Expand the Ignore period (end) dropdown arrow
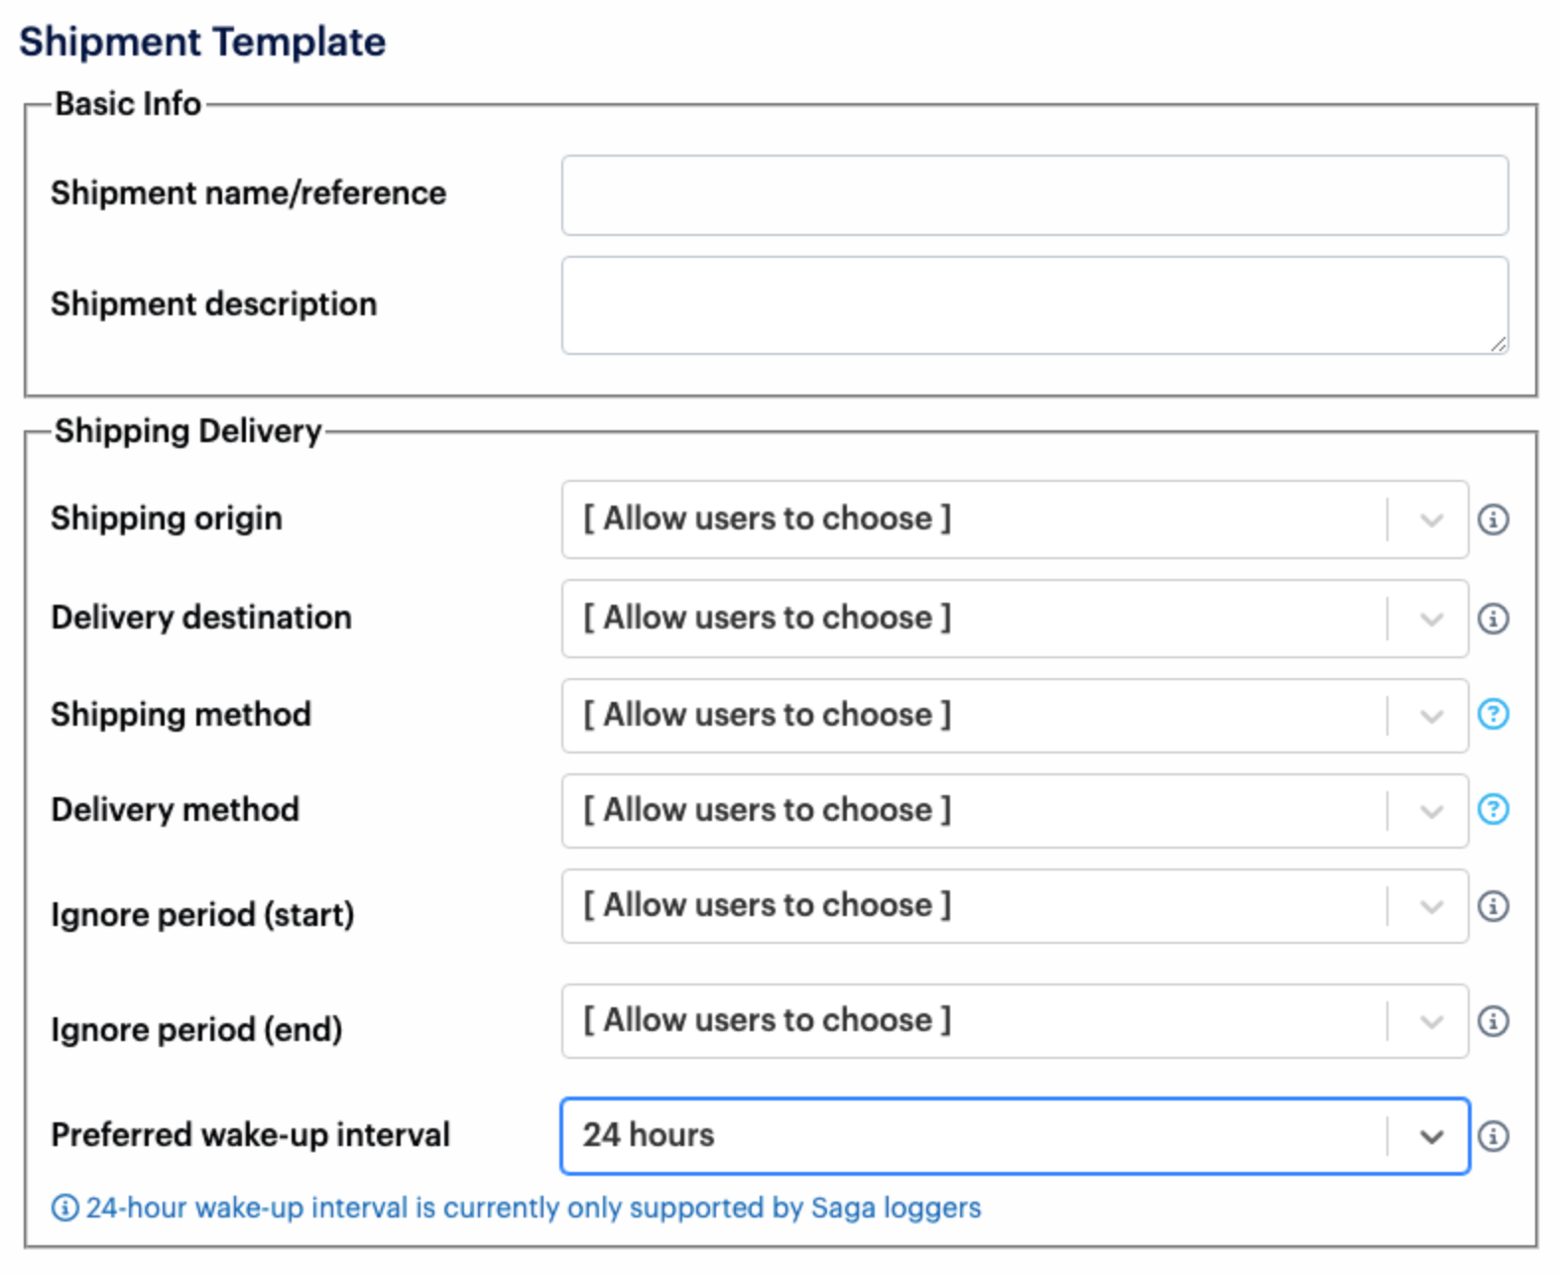The width and height of the screenshot is (1561, 1275). click(1430, 1021)
